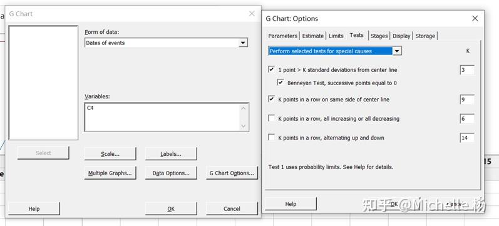Cancel the G Chart dialog
Image resolution: width=499 pixels, height=226 pixels.
click(x=232, y=209)
